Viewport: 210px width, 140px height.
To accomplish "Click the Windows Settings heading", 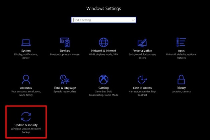I will (103, 8).
